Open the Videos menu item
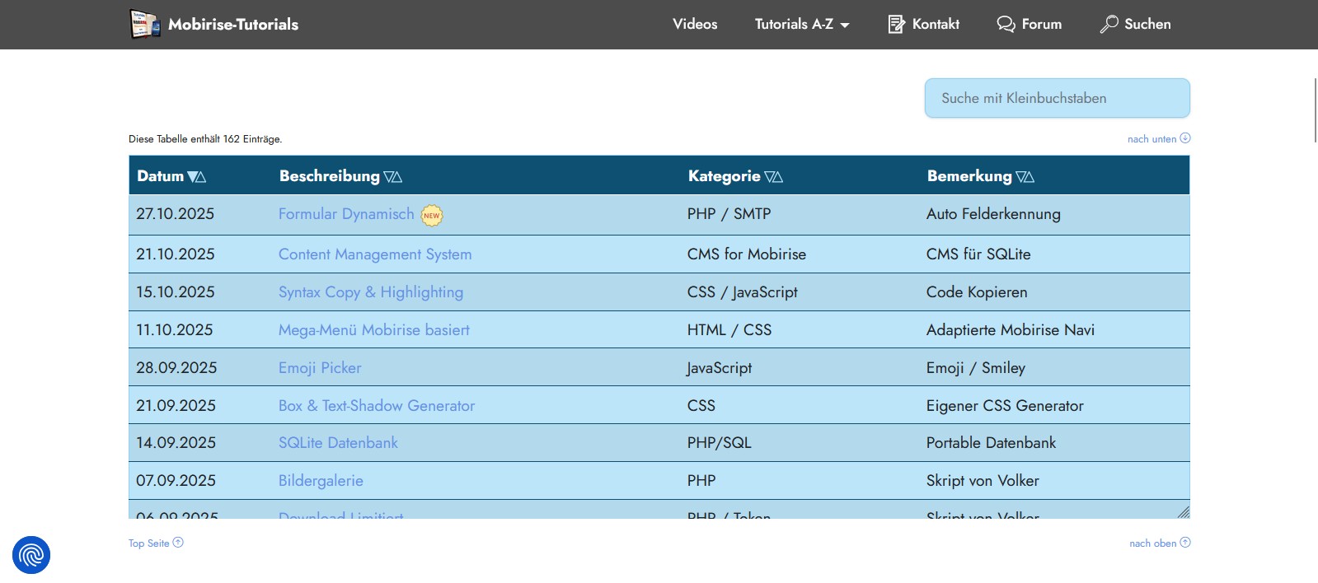The width and height of the screenshot is (1318, 583). pyautogui.click(x=695, y=24)
